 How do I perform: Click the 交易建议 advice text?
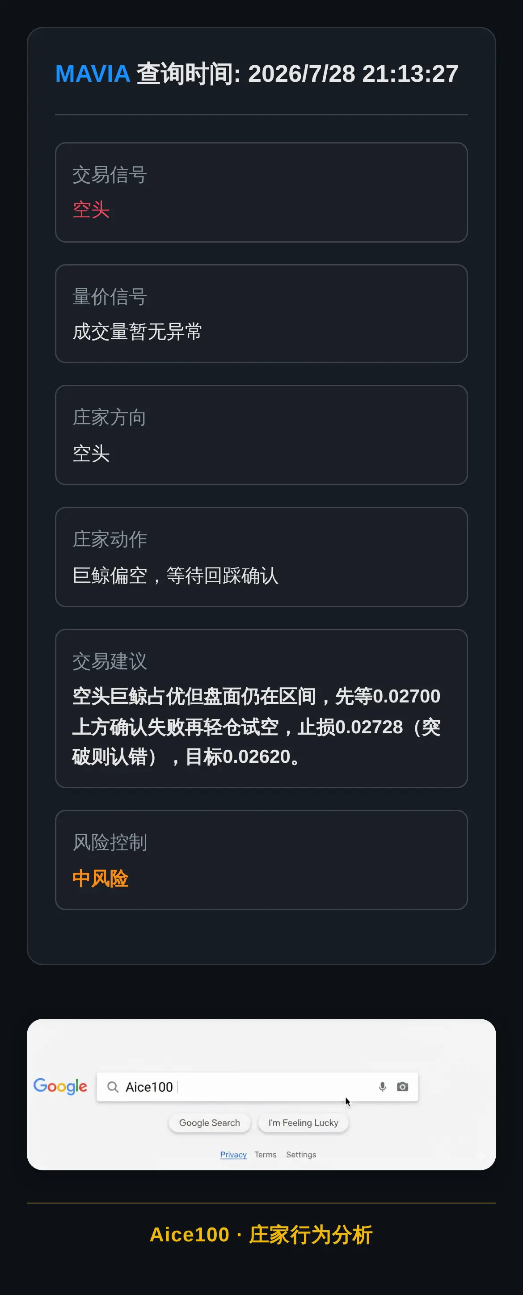(257, 727)
